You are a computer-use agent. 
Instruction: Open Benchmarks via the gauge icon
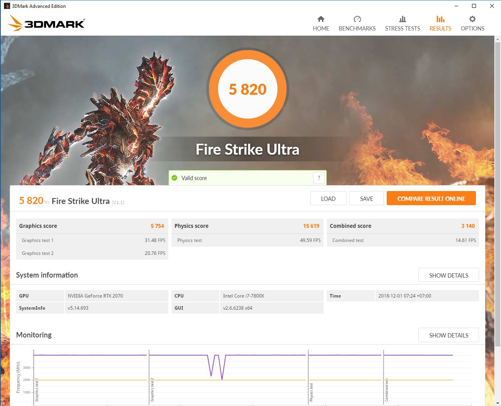pyautogui.click(x=357, y=19)
